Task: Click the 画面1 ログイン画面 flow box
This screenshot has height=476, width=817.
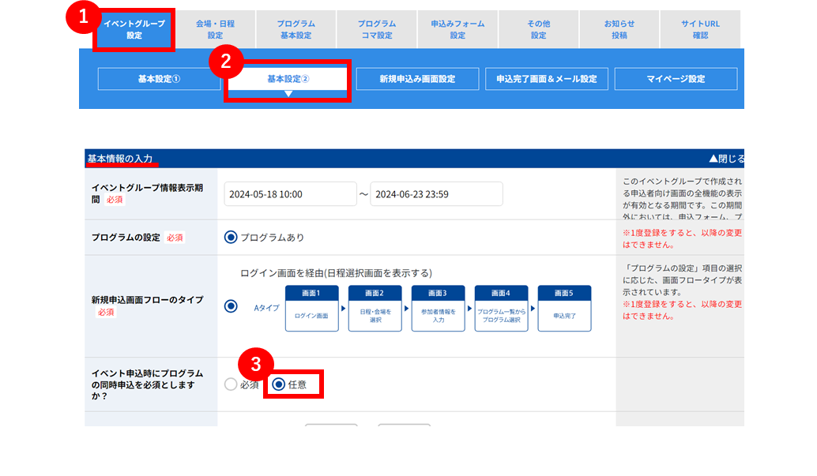Action: pyautogui.click(x=311, y=309)
